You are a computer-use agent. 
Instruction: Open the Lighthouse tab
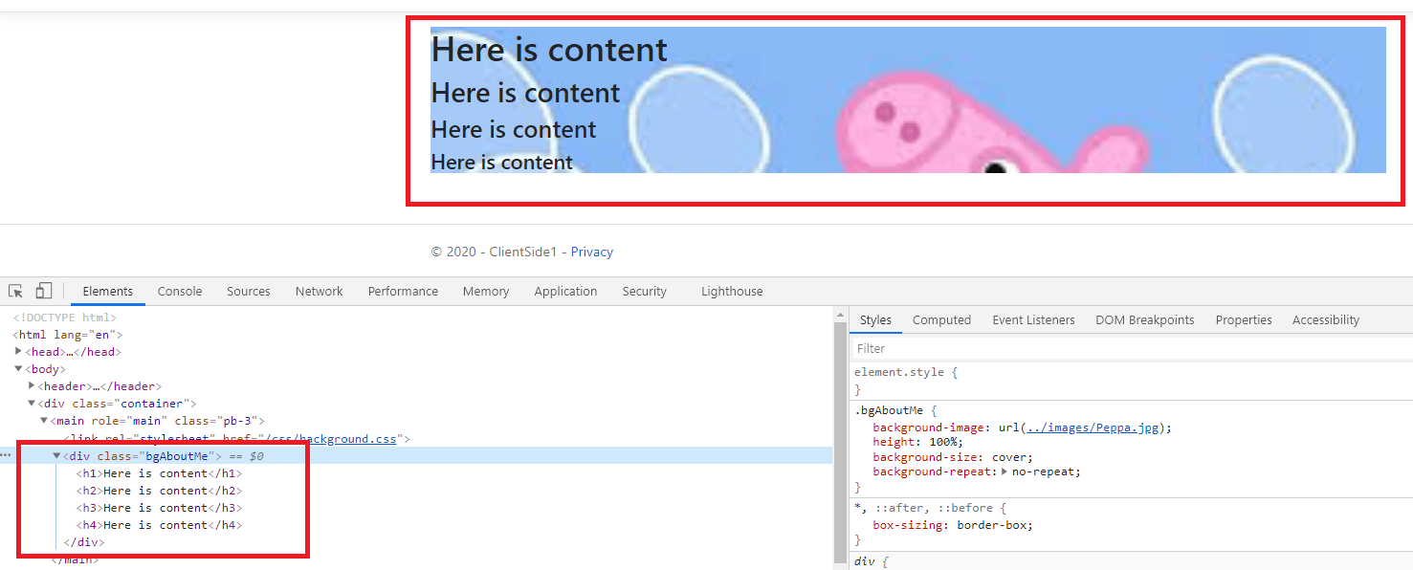732,291
